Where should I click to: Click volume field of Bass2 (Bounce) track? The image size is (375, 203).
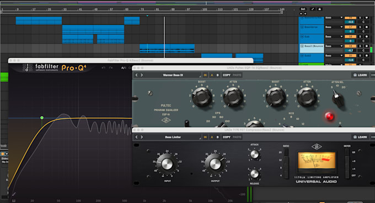350,50
